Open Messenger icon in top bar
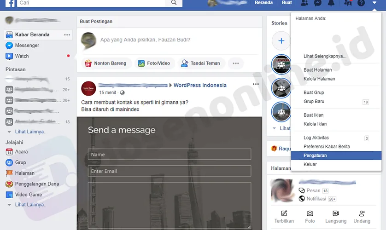This screenshot has width=386, height=230. click(317, 3)
